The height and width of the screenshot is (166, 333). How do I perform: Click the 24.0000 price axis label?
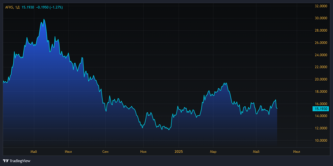[321, 55]
